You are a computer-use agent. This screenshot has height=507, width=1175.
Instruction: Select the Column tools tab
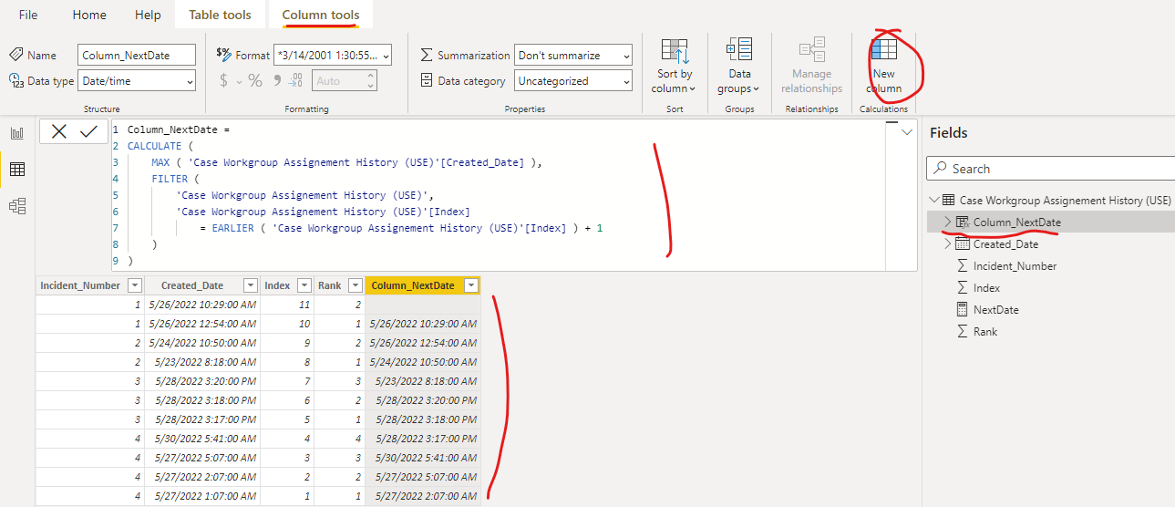click(x=321, y=15)
